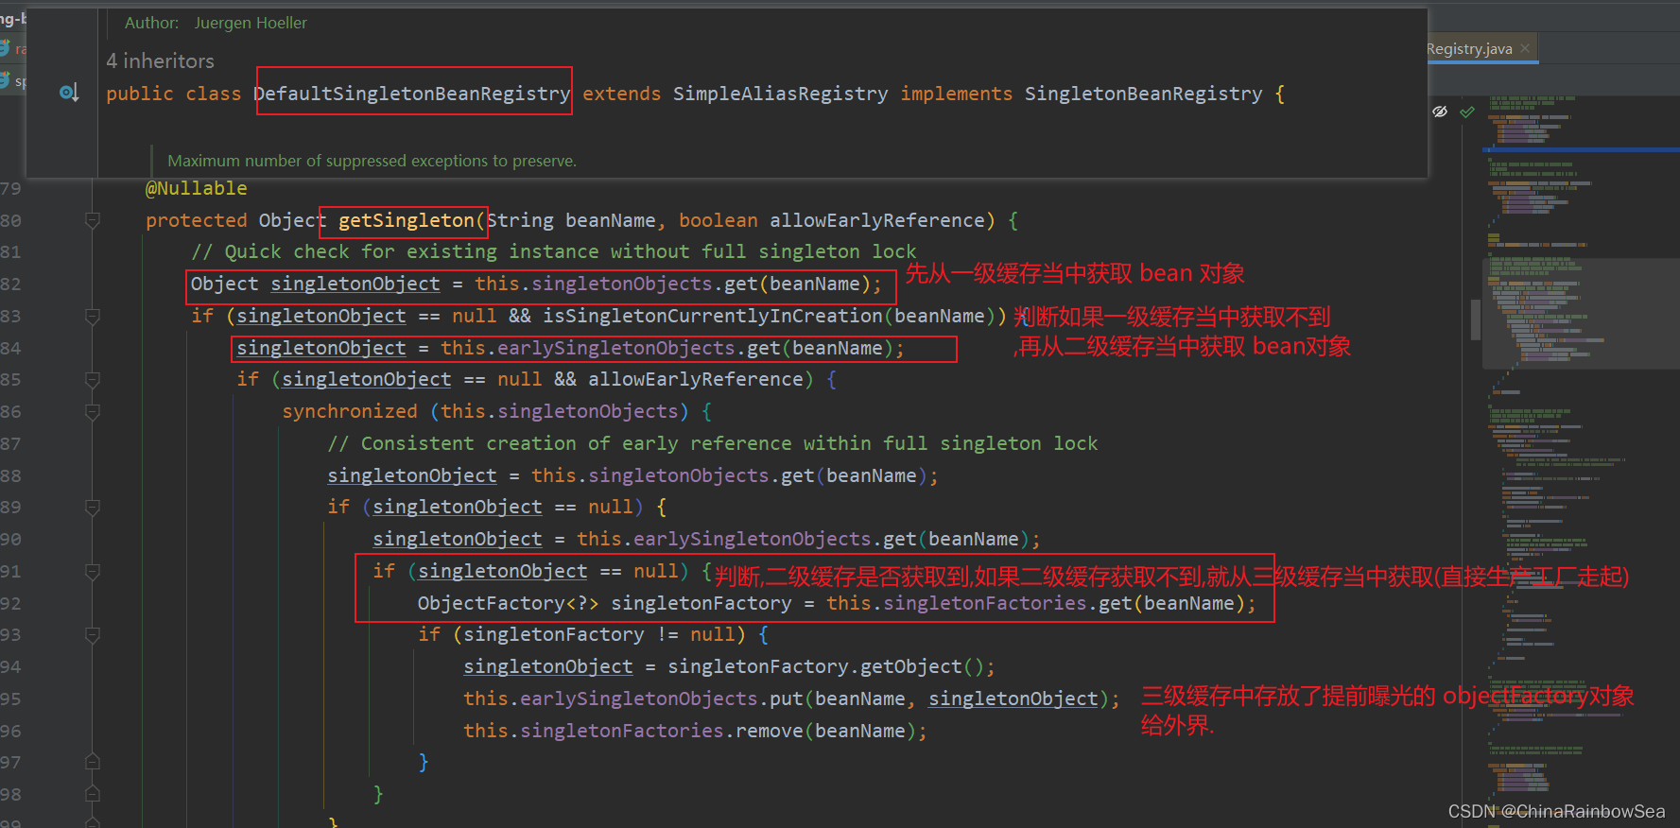Collapse singletonFactory if-block fold at line 93
The image size is (1680, 828).
click(x=93, y=634)
